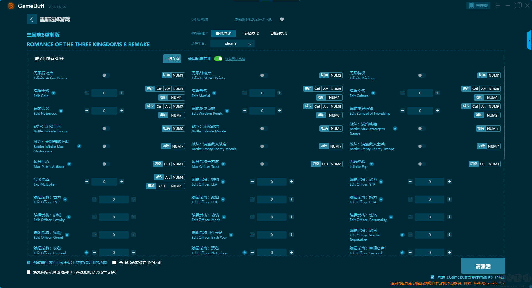This screenshot has width=532, height=288.
Task: Increase Edit Gold value with plus
Action: point(122,93)
